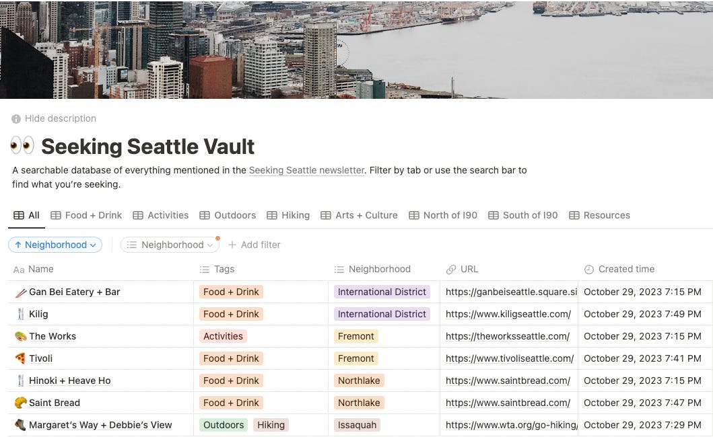Screen dimensions: 713x437
Task: Click the Hiking tag on Margaret's Way row
Action: [x=271, y=425]
